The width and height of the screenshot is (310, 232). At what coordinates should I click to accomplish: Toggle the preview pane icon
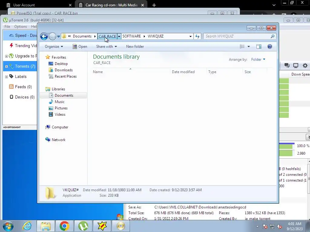pyautogui.click(x=259, y=47)
